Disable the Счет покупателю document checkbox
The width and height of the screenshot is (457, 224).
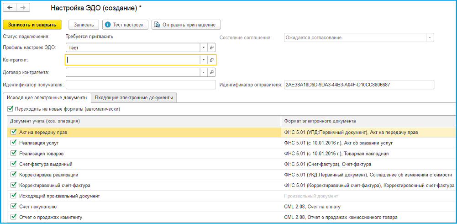[13, 206]
